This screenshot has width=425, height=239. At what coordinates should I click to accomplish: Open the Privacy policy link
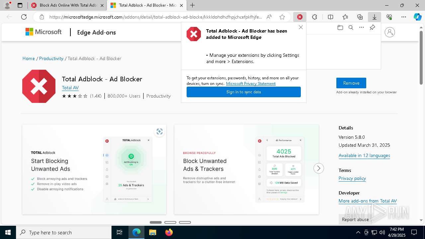tap(352, 178)
